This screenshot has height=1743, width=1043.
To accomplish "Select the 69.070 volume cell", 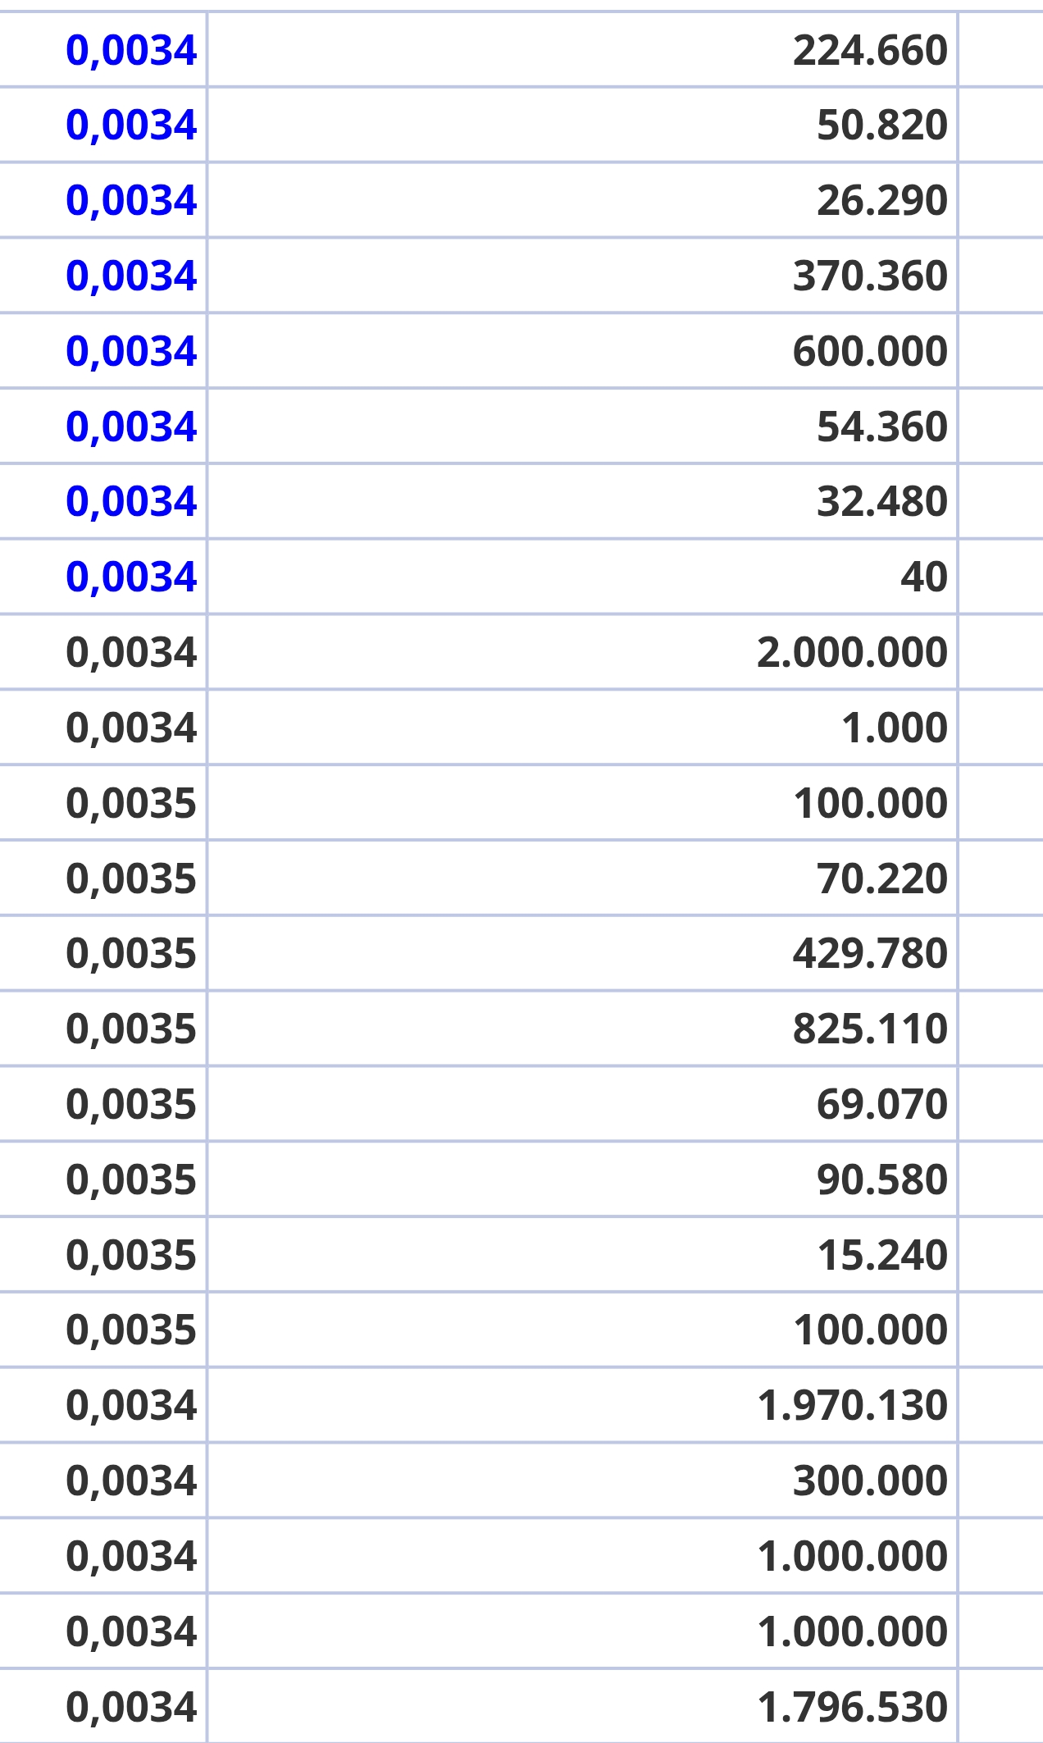I will tap(582, 1104).
